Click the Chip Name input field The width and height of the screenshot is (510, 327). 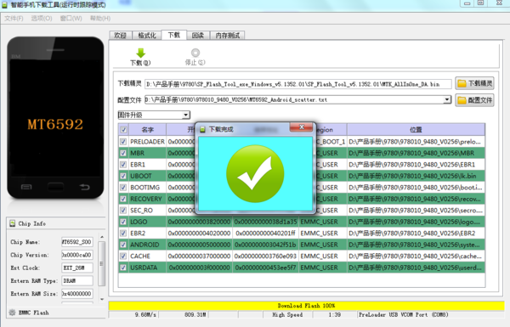tap(77, 242)
